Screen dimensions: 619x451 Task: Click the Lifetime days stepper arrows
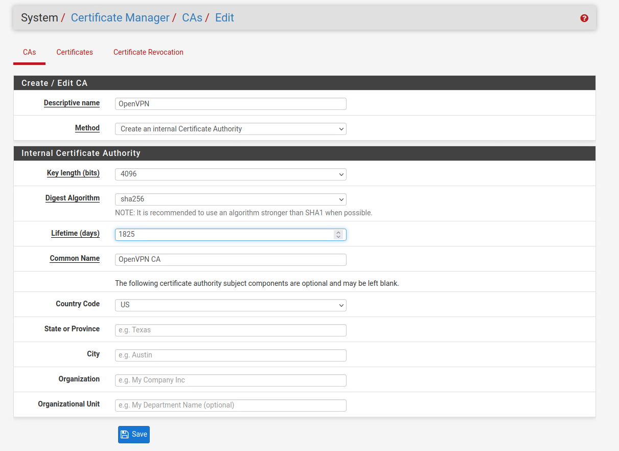pos(338,234)
